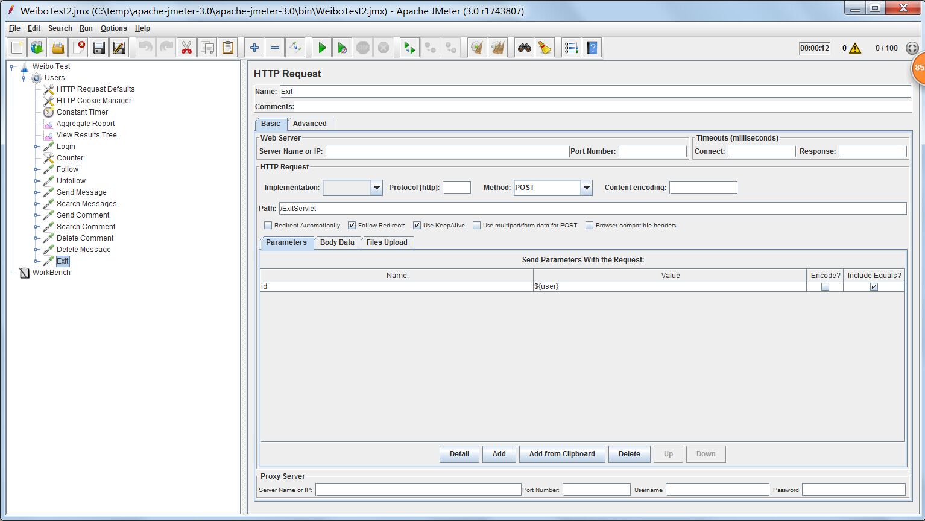Start remote engines with the Remote Start All icon

click(410, 48)
